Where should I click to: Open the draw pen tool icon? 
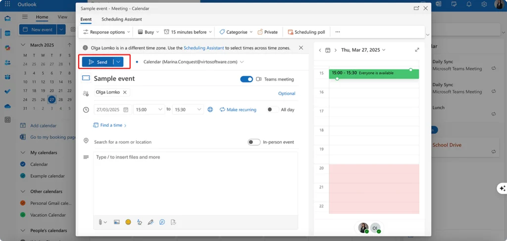(x=151, y=222)
